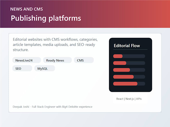Image resolution: width=170 pixels, height=127 pixels.
Task: Select the Ready News tag
Action: (57, 60)
